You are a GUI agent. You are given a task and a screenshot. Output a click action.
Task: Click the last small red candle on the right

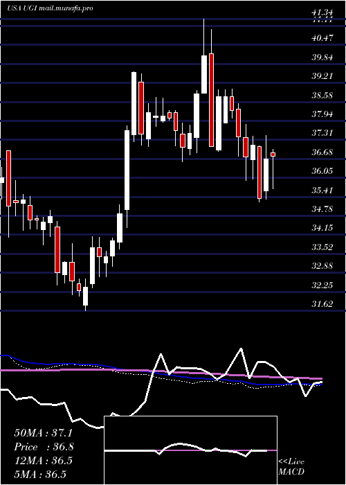click(x=273, y=155)
